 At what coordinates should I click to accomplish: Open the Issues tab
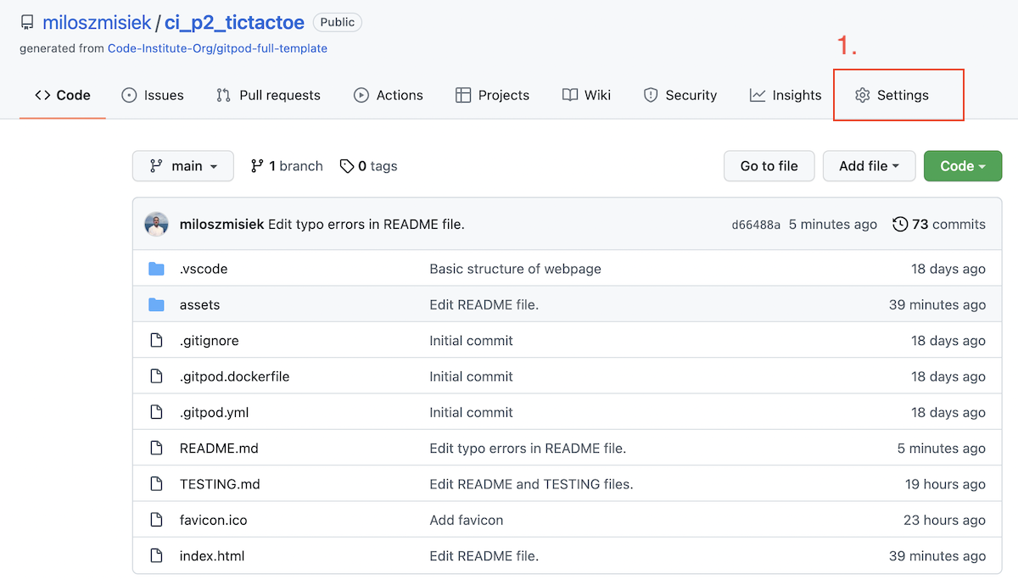(x=153, y=95)
